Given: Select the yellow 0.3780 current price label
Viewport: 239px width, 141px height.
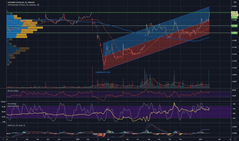Looking at the screenshot, I should pos(234,12).
